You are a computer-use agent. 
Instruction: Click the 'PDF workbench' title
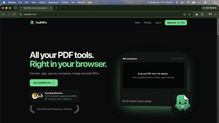click(130, 59)
